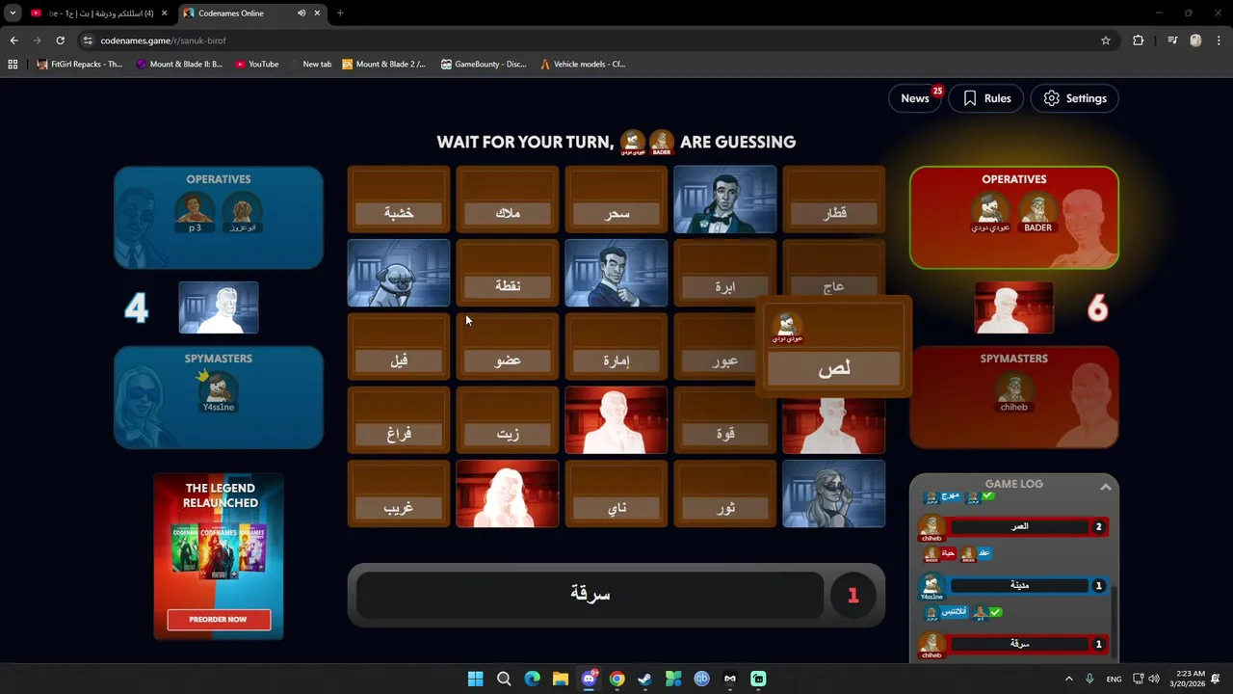This screenshot has height=694, width=1233.
Task: Open the Chrome three-dot menu
Action: pyautogui.click(x=1220, y=40)
